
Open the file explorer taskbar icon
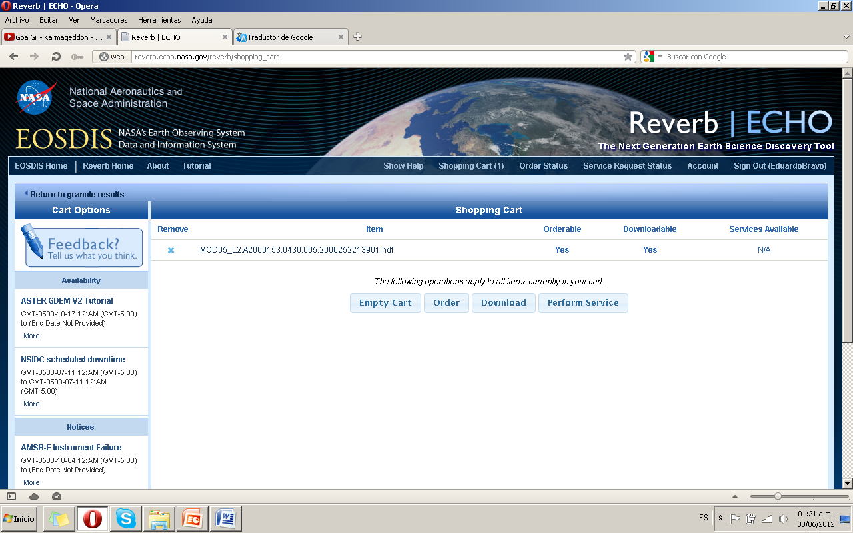pos(159,518)
